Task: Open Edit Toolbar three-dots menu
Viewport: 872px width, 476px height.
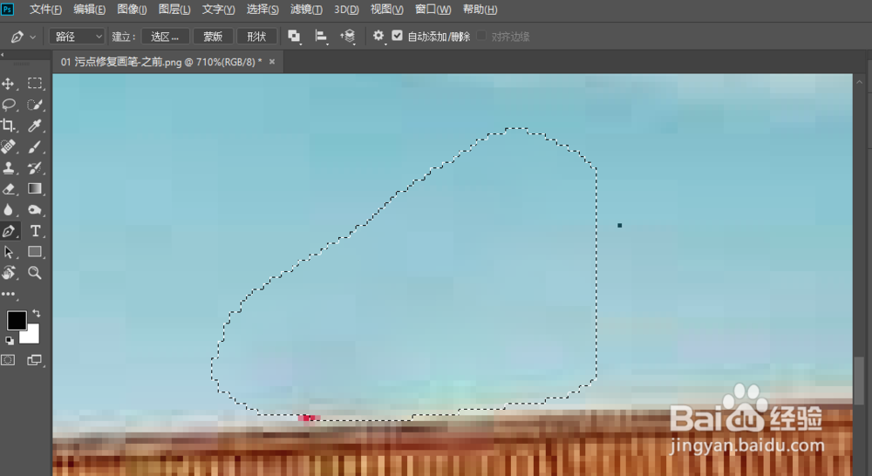Action: 9,294
